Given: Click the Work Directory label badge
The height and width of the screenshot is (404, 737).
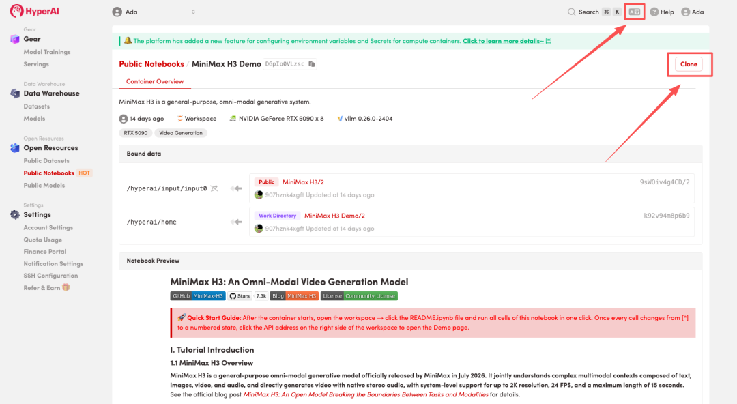Looking at the screenshot, I should click(x=277, y=216).
